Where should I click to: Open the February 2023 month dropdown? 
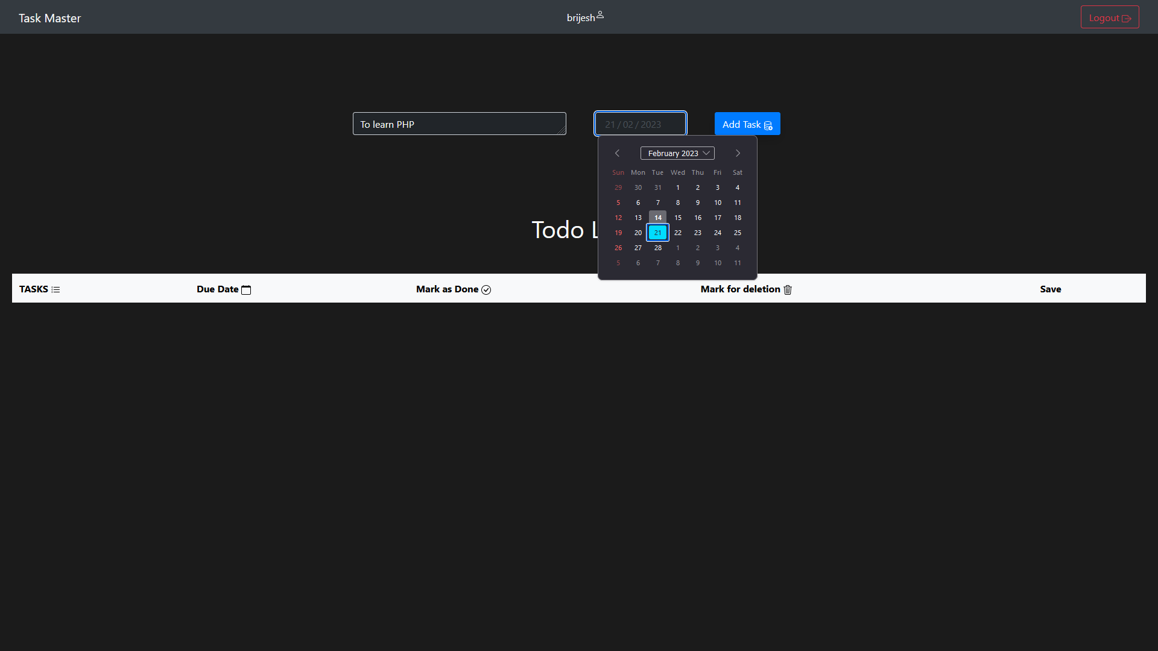(x=677, y=153)
